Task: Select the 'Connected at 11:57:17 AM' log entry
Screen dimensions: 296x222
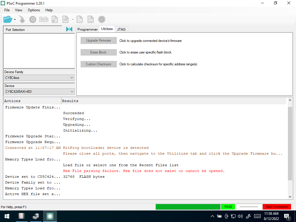Action: [33, 148]
